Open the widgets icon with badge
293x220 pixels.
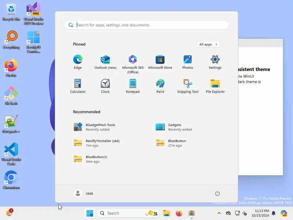point(9,213)
